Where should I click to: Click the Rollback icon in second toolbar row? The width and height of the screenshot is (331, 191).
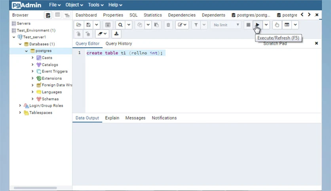coord(88,34)
